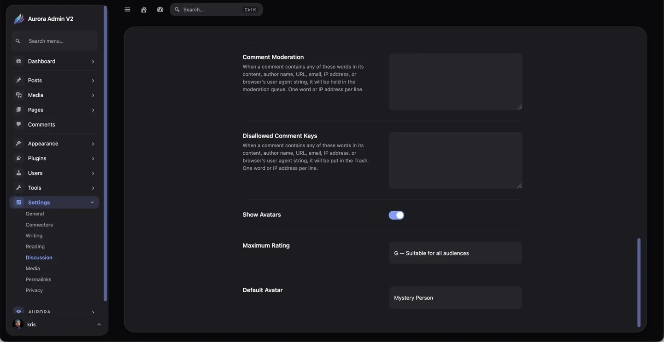
Task: Click the Tools wrench icon in sidebar
Action: point(18,188)
